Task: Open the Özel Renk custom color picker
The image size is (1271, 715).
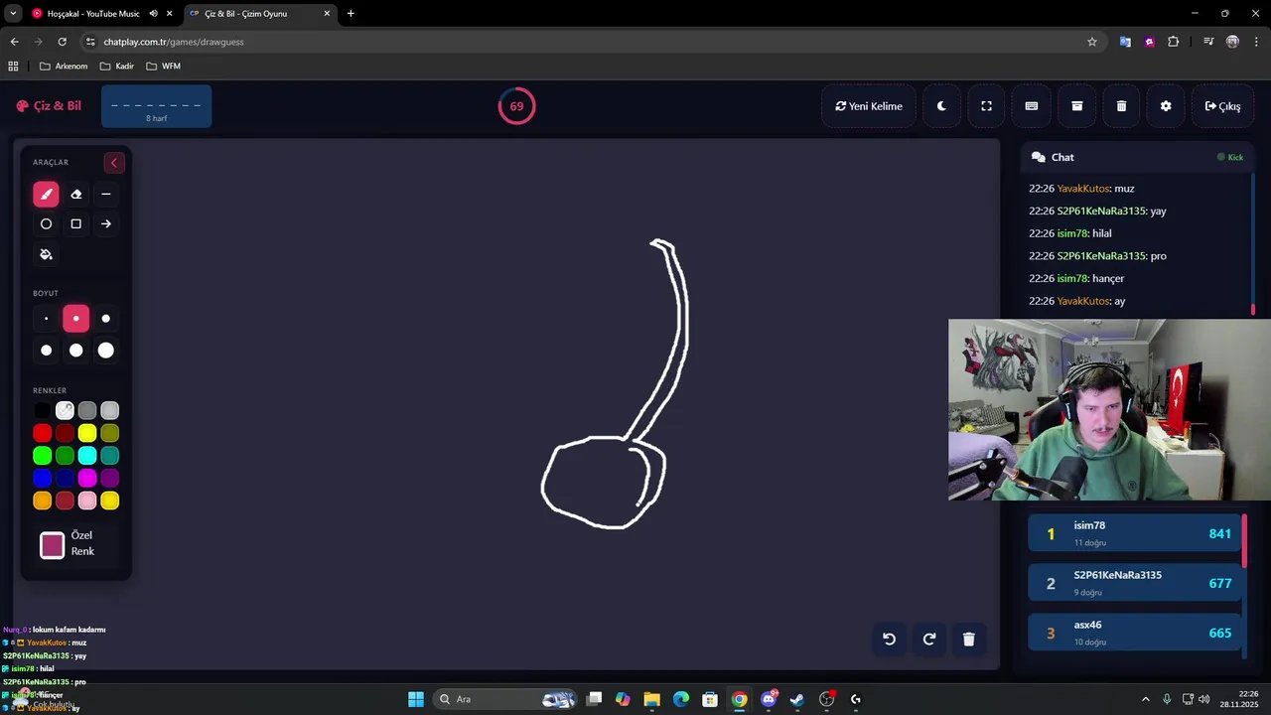Action: tap(53, 545)
